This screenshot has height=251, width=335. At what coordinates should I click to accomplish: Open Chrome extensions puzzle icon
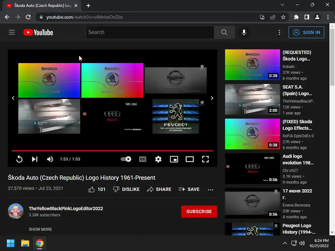click(x=296, y=17)
